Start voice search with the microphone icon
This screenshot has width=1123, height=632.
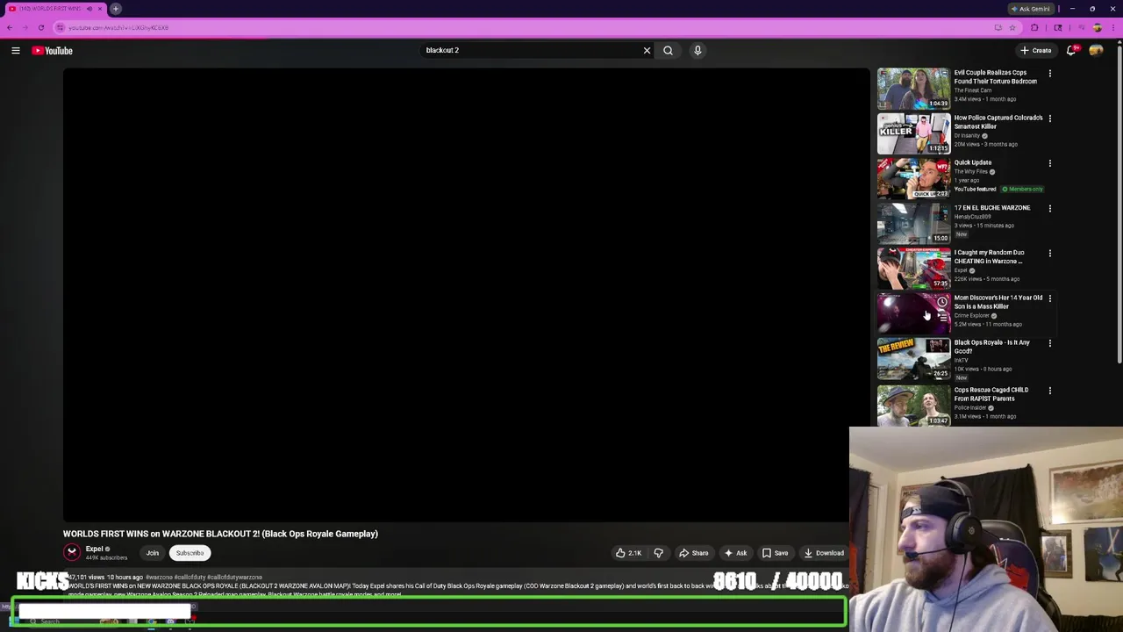click(x=697, y=51)
